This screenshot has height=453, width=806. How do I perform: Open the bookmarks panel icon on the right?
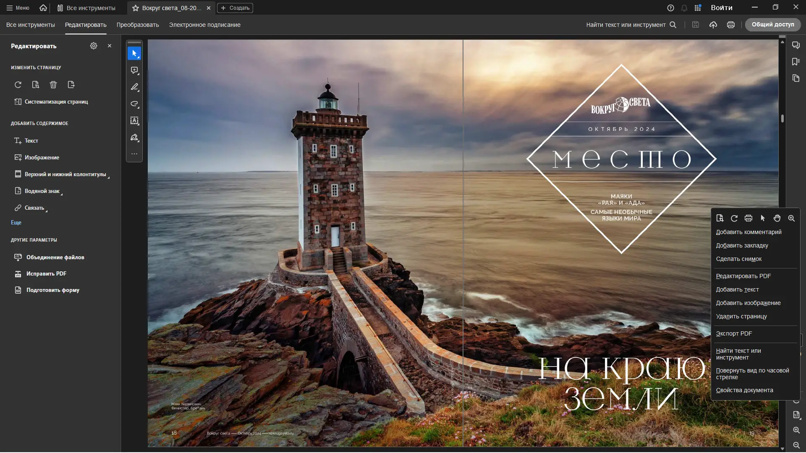(x=796, y=62)
